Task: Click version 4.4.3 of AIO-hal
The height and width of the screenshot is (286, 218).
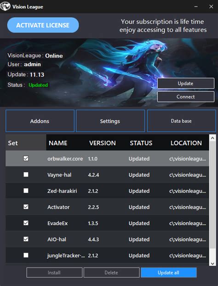Action: tap(93, 239)
